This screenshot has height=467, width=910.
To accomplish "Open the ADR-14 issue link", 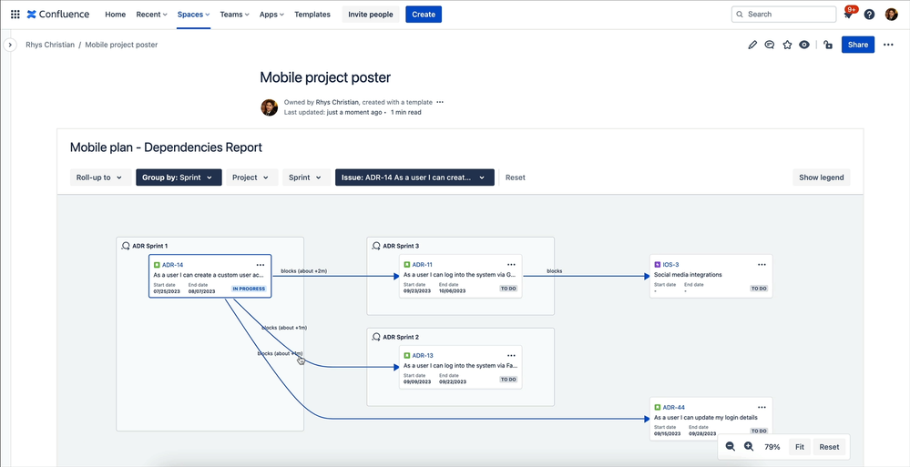I will click(173, 265).
